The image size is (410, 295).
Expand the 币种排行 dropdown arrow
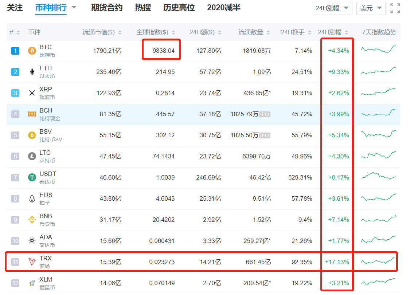click(74, 7)
